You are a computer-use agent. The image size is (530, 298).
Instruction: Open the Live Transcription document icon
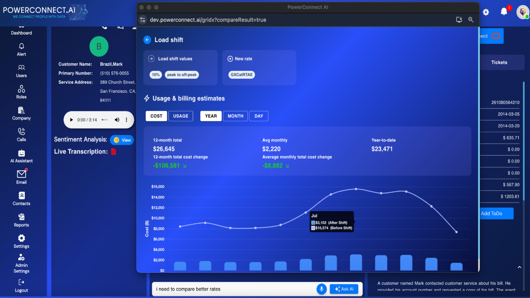(113, 151)
